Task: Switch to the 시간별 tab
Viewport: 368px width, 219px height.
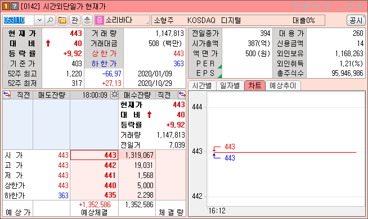Action: pyautogui.click(x=202, y=85)
